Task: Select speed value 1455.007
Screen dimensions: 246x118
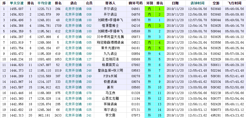Action: (17, 9)
